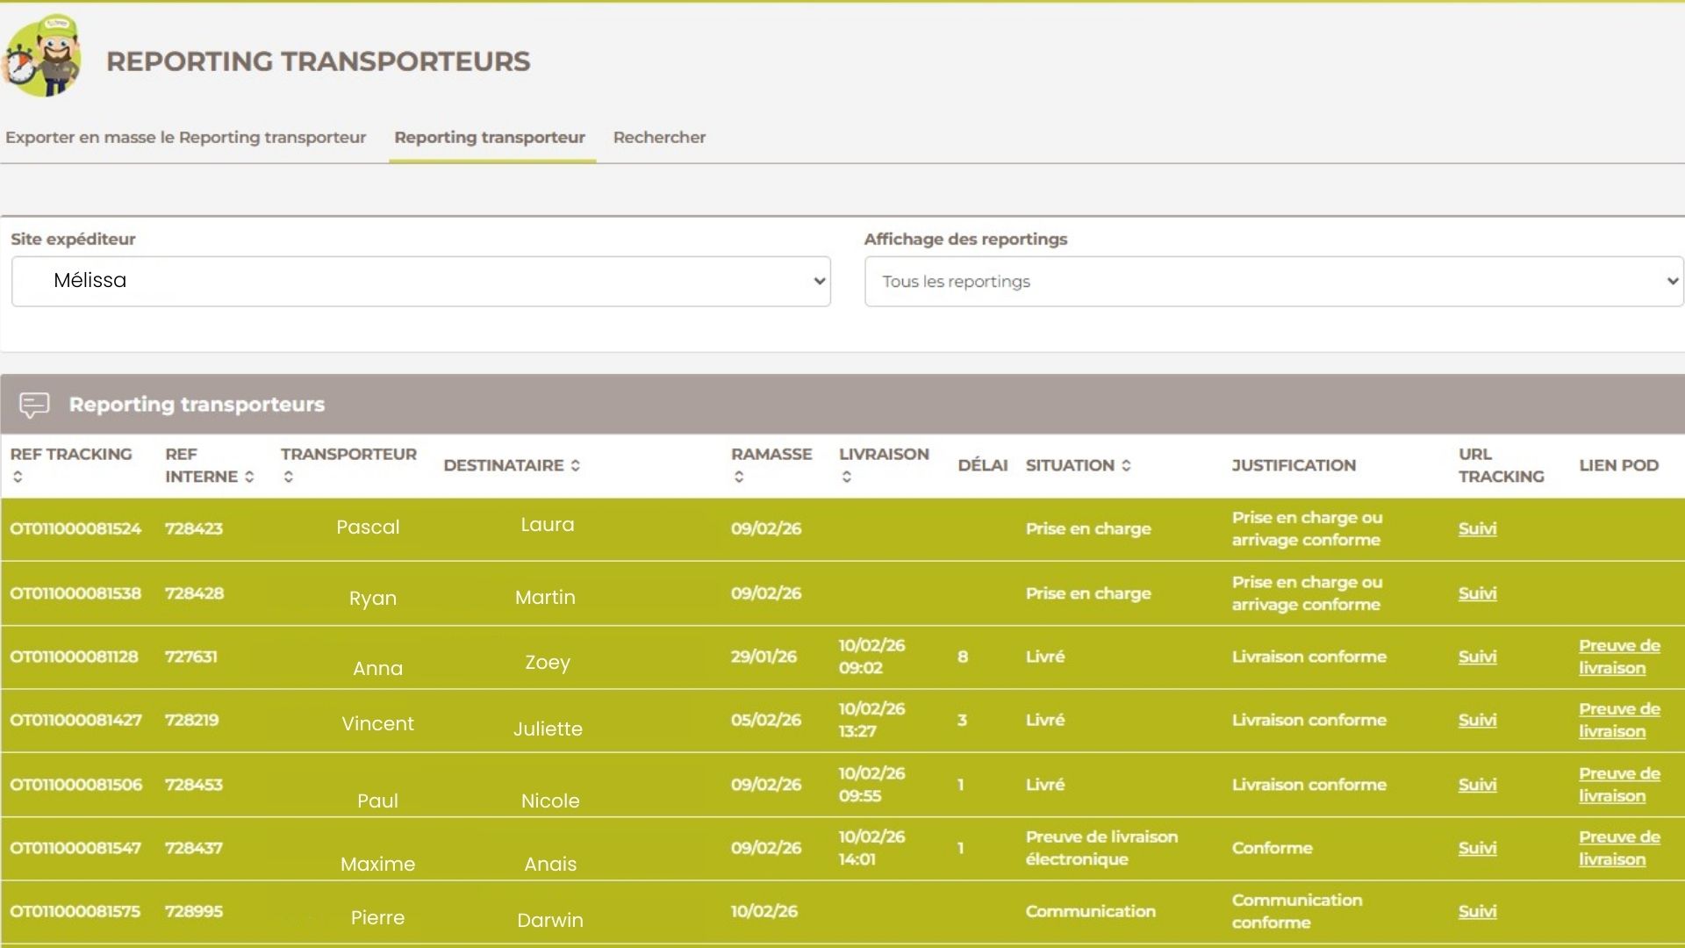
Task: Click the Reporting transporteurs speech bubble icon
Action: coord(34,405)
